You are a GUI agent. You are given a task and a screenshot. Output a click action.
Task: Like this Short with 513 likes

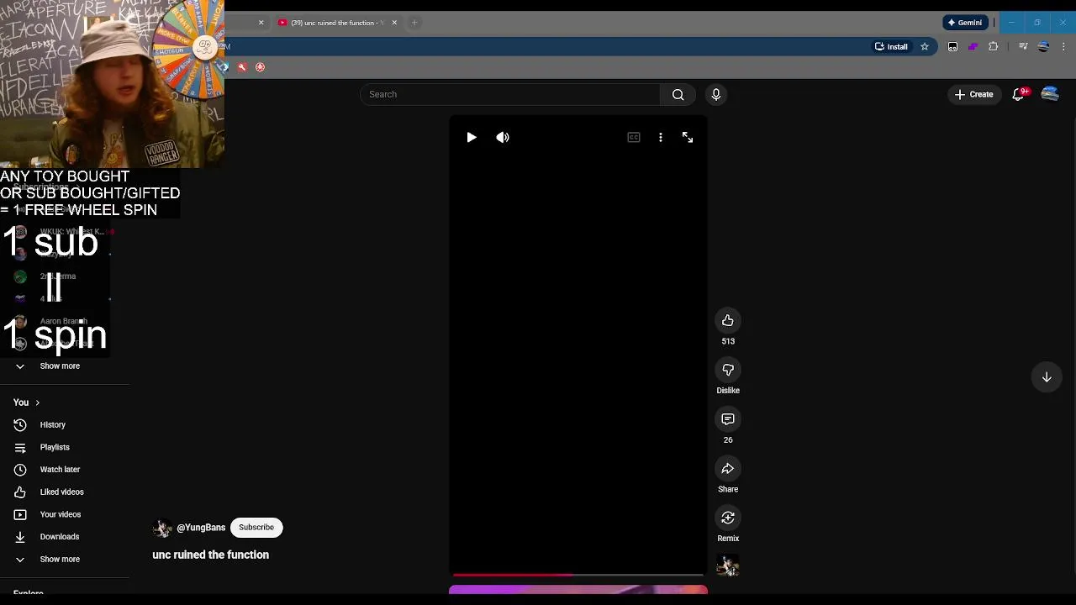click(728, 321)
